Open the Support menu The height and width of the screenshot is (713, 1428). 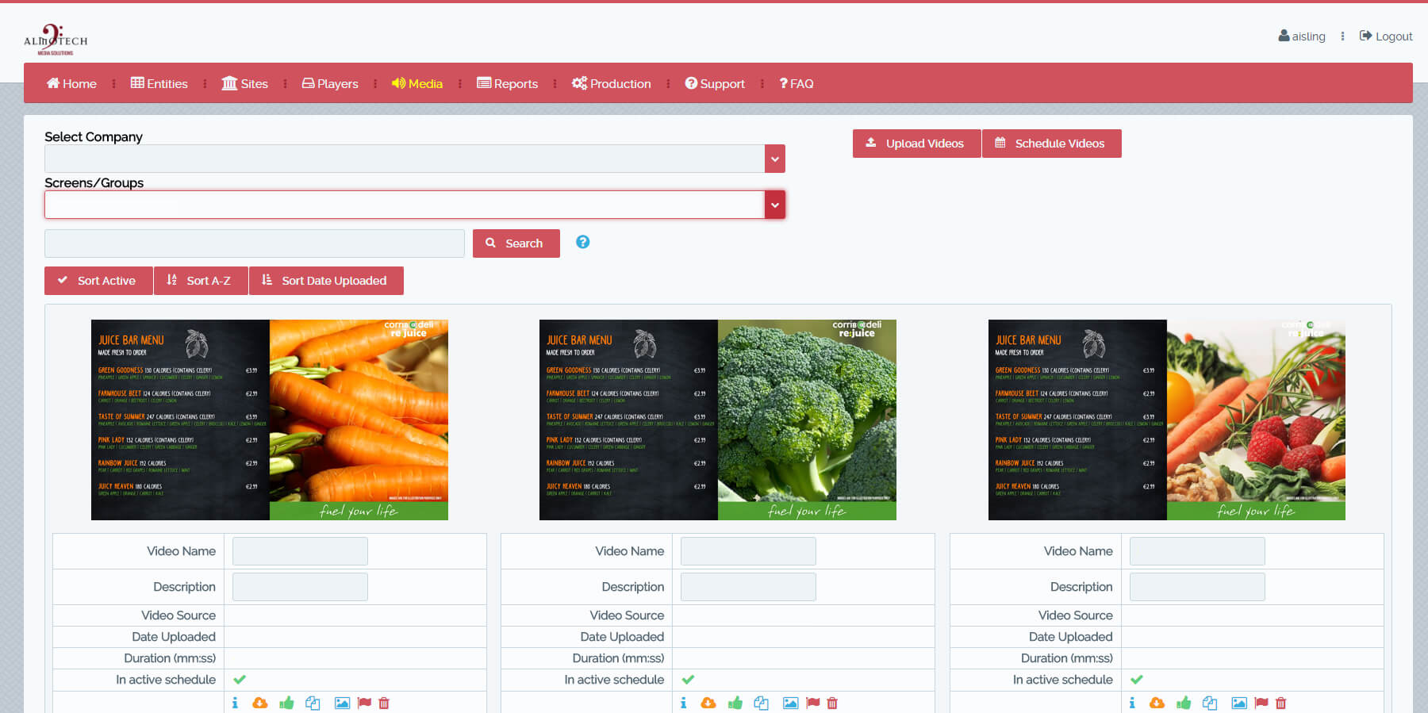[x=715, y=83]
